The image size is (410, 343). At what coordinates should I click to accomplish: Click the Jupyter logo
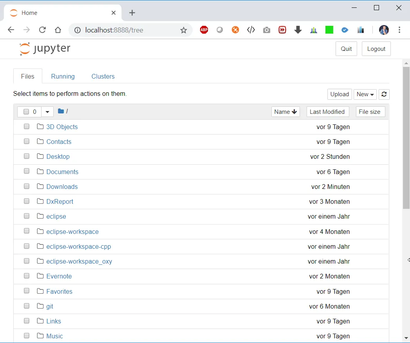pyautogui.click(x=45, y=49)
